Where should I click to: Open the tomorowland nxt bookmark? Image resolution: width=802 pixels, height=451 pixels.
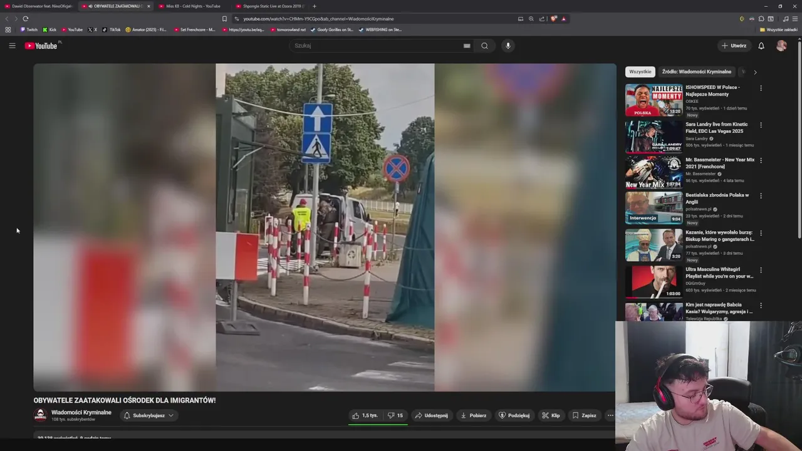[x=289, y=29]
